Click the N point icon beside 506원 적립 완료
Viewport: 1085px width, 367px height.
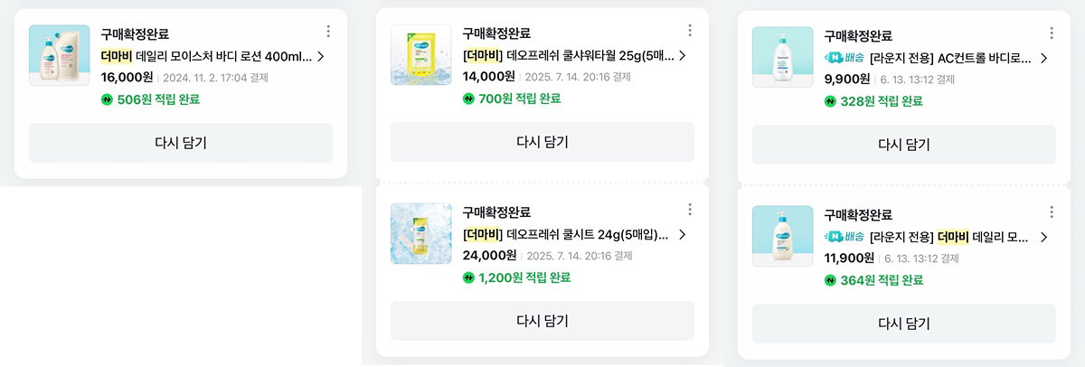click(108, 99)
